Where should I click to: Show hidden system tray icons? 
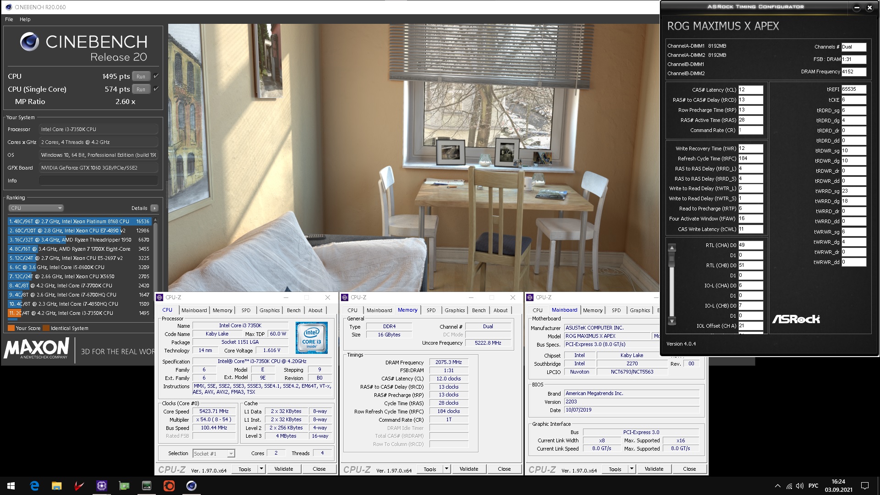point(777,486)
